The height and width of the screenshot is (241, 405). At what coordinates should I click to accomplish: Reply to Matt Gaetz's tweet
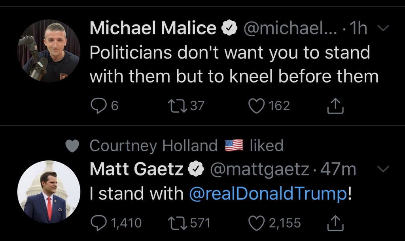coord(97,223)
